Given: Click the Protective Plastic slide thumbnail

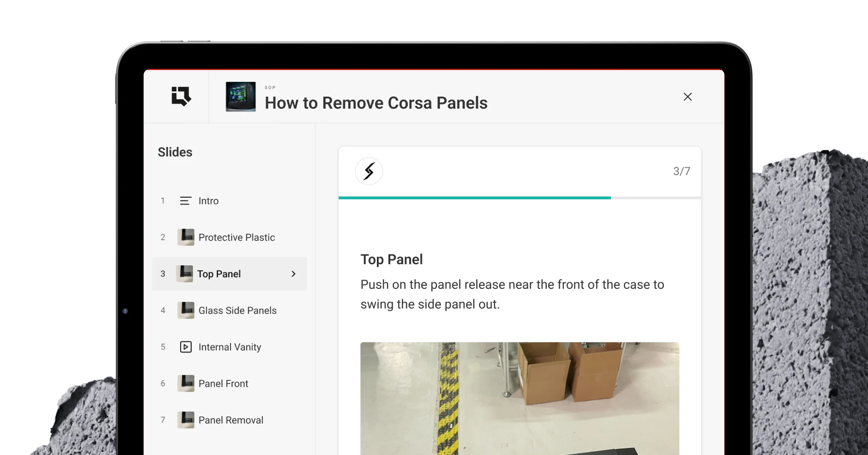Looking at the screenshot, I should point(186,237).
